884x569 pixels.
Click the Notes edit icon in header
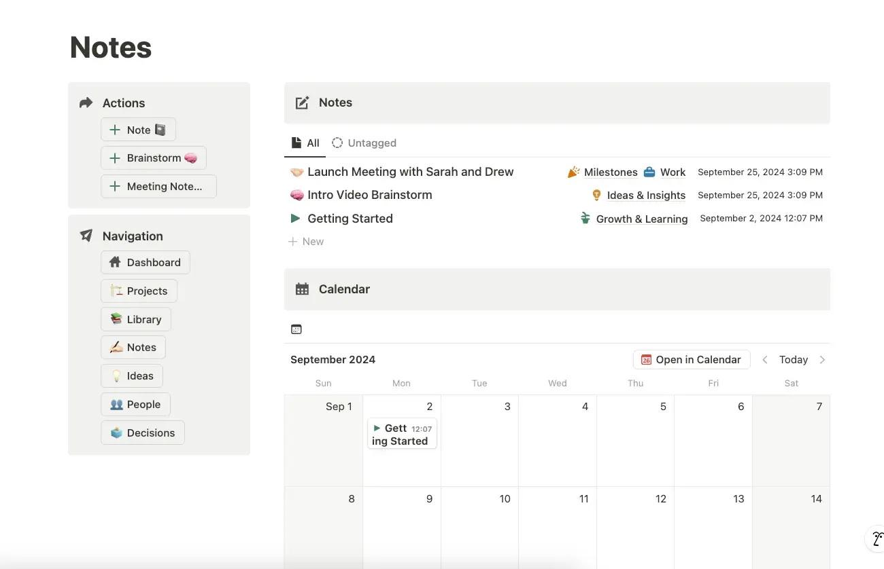click(x=302, y=103)
